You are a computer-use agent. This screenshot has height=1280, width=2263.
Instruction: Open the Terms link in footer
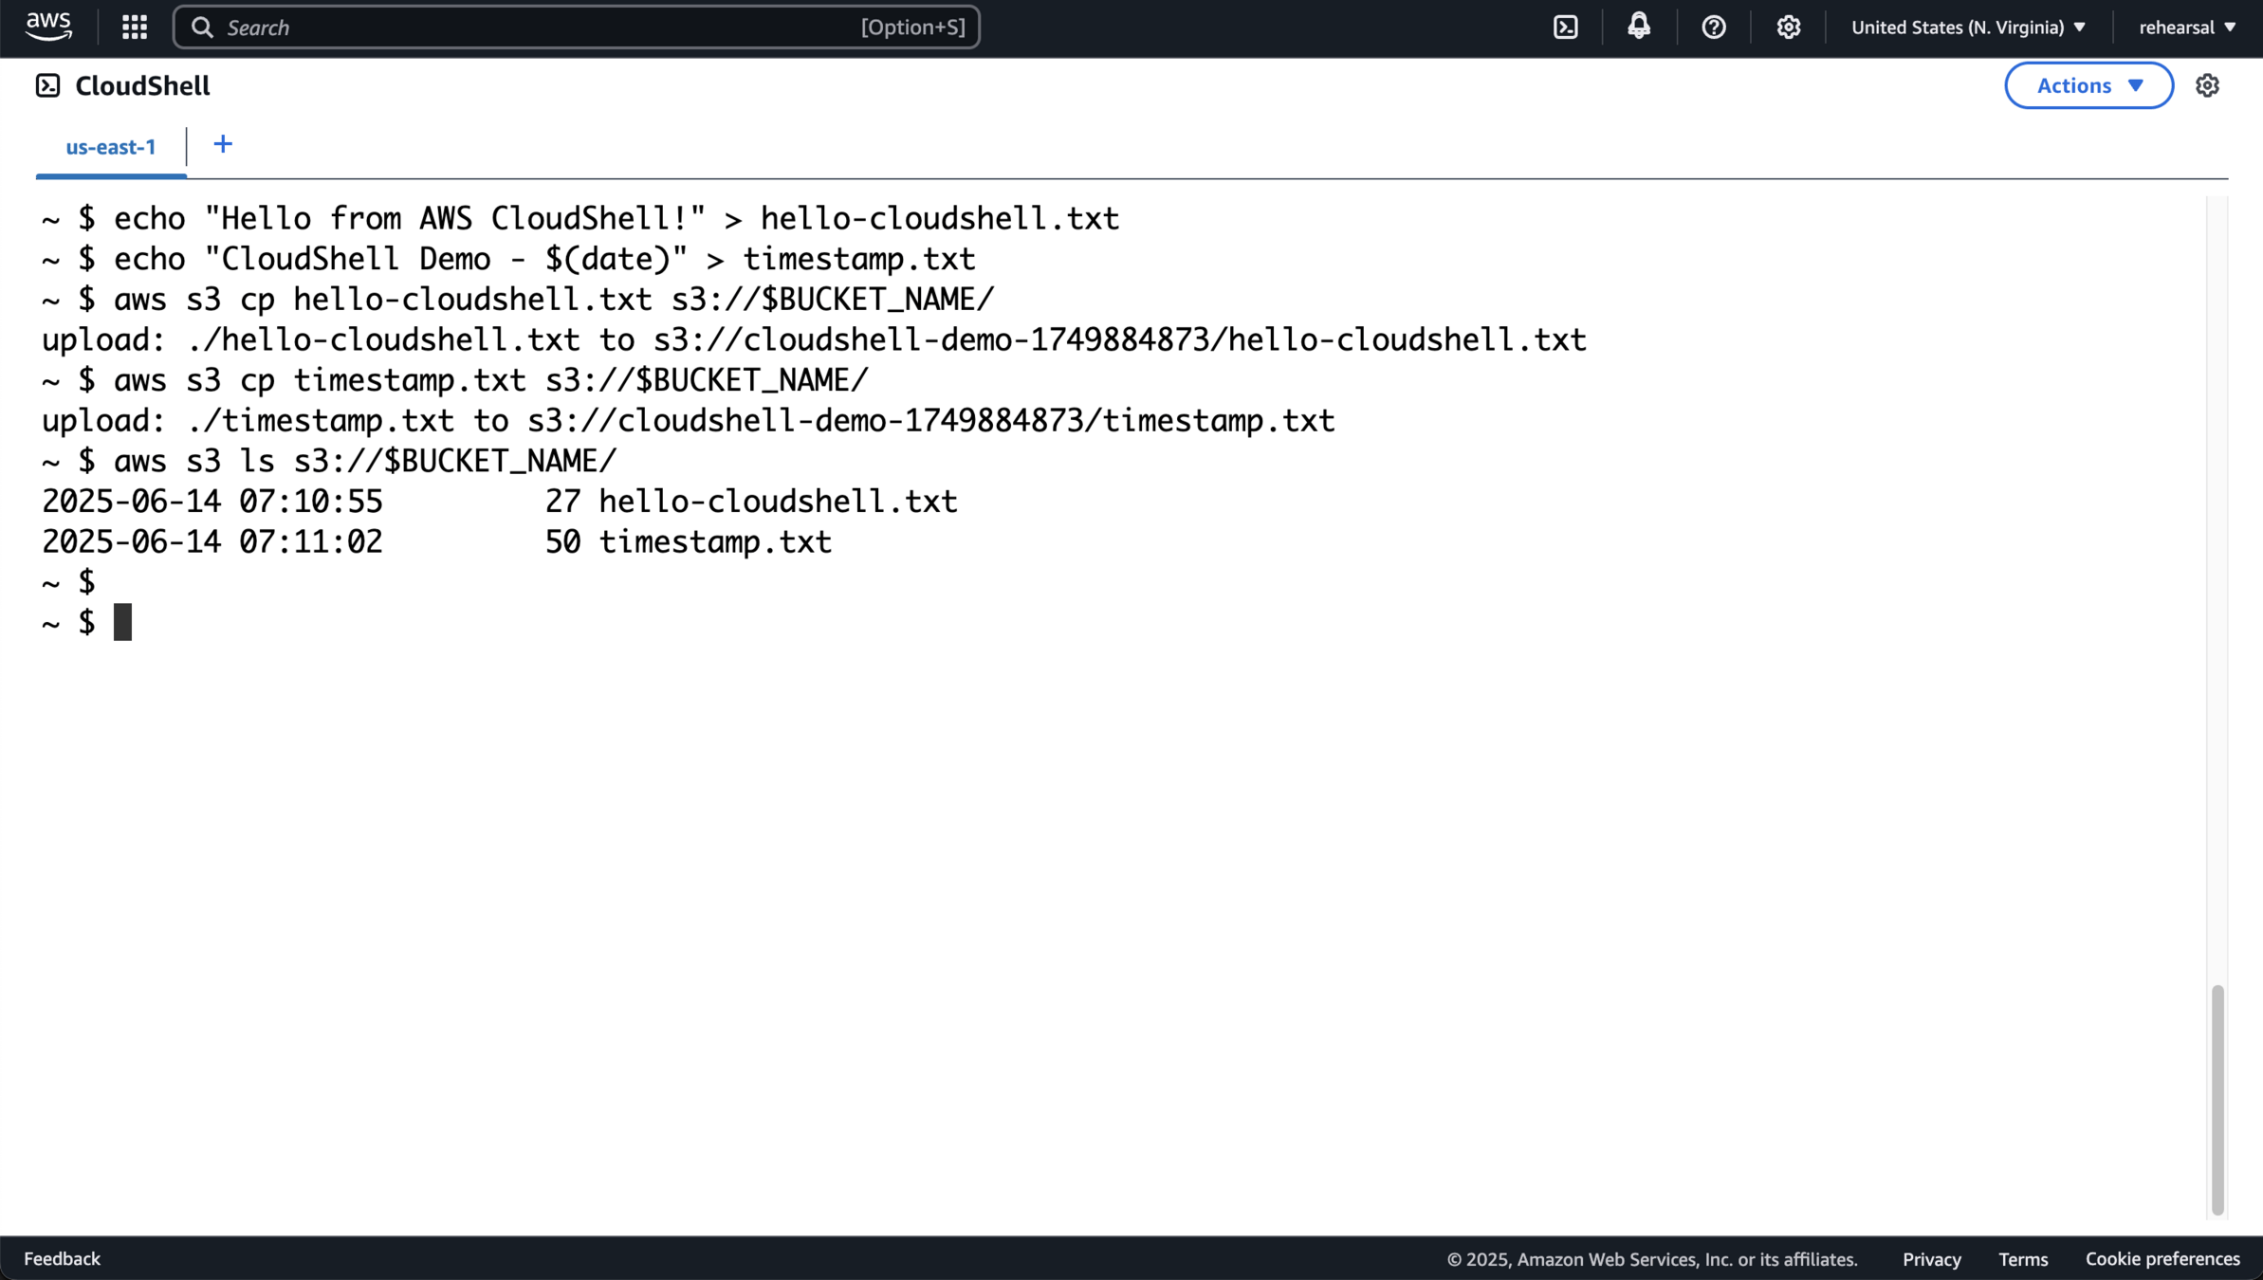[x=2023, y=1259]
